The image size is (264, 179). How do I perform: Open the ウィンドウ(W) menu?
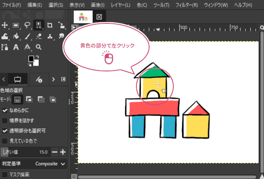[216, 5]
